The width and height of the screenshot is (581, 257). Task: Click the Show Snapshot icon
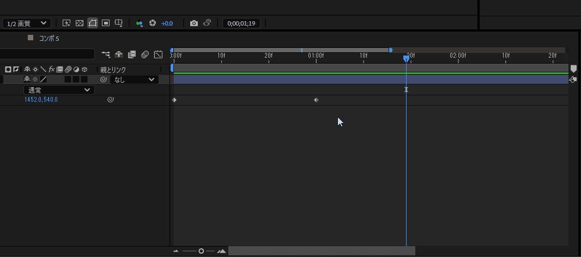coord(207,23)
